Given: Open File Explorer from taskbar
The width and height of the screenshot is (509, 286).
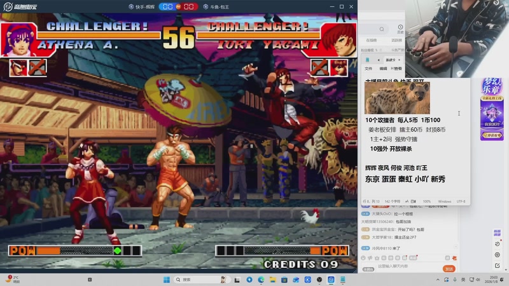Looking at the screenshot, I should point(273,280).
